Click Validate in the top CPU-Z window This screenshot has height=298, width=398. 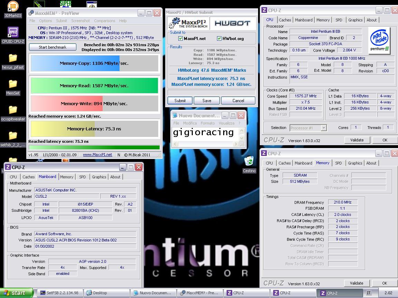coord(357,140)
